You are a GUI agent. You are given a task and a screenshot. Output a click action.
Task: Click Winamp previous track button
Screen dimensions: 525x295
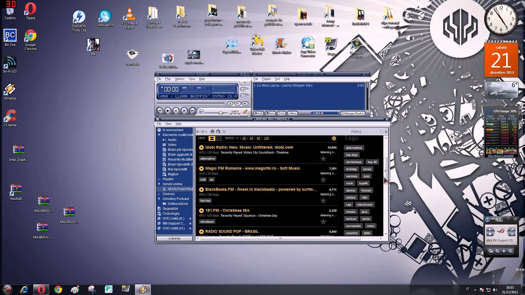point(160,111)
